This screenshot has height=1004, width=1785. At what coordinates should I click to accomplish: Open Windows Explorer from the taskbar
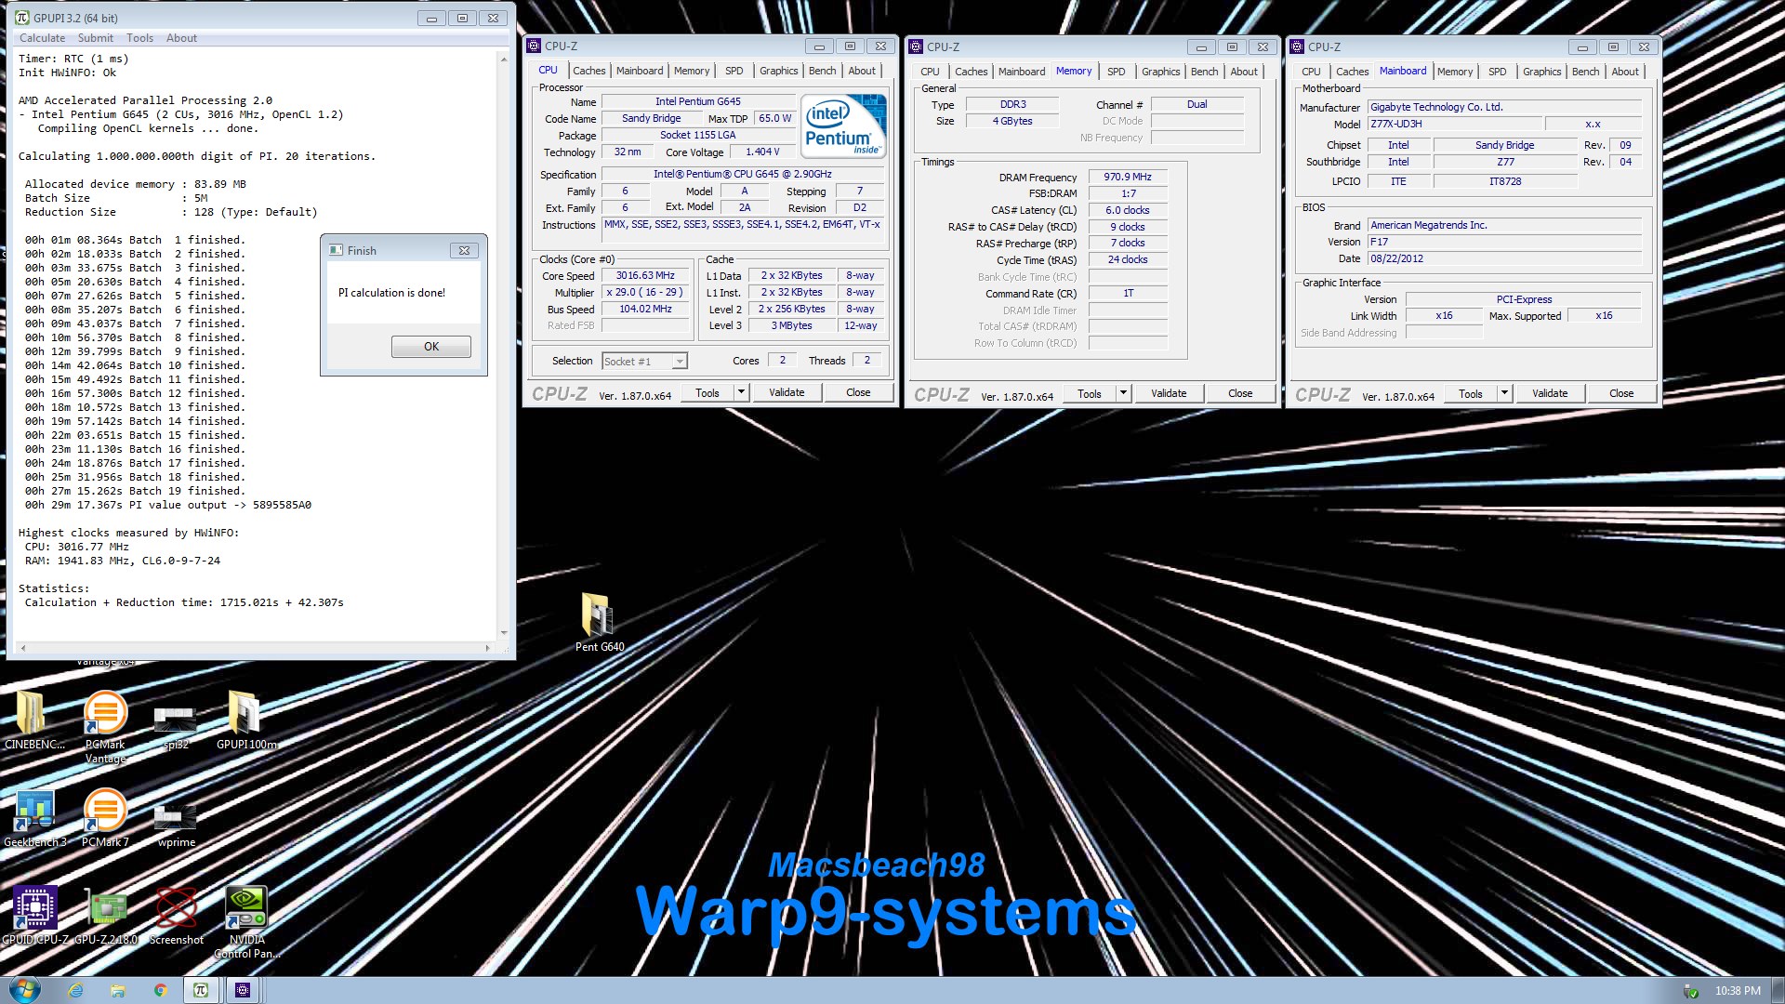pyautogui.click(x=117, y=990)
